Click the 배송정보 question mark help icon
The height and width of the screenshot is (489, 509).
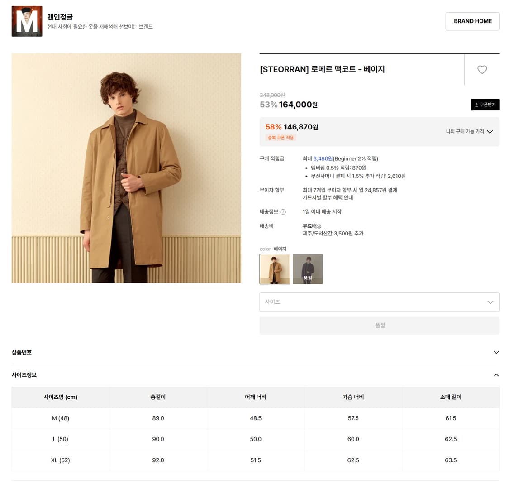283,212
